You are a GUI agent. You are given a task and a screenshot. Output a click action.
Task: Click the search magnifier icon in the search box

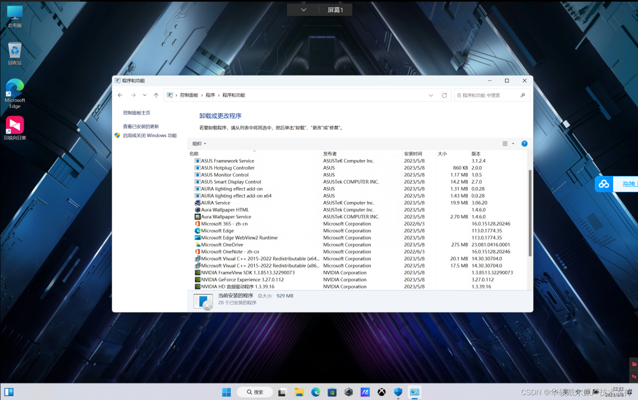(523, 95)
